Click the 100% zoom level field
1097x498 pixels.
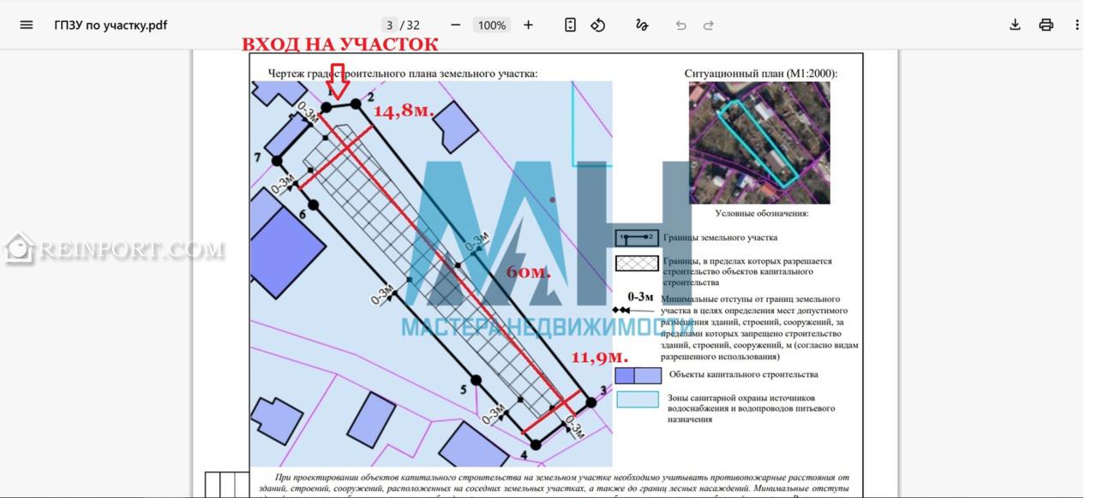point(492,25)
